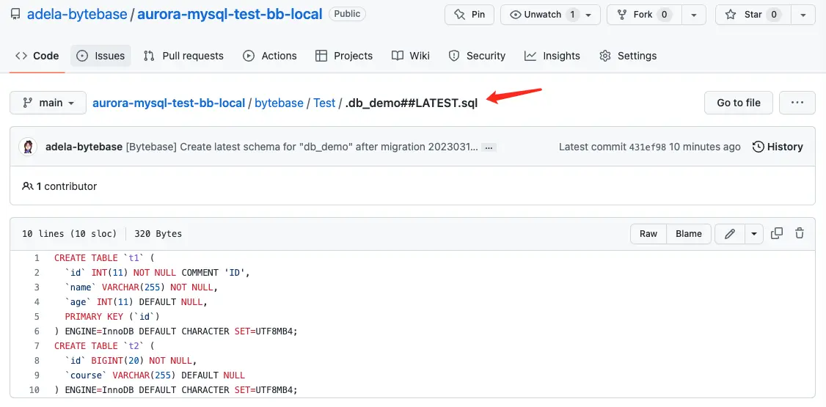Click the Star icon
The width and height of the screenshot is (826, 407).
click(731, 15)
